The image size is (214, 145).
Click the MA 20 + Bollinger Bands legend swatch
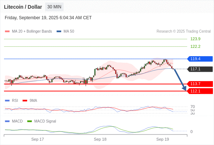[7, 32]
